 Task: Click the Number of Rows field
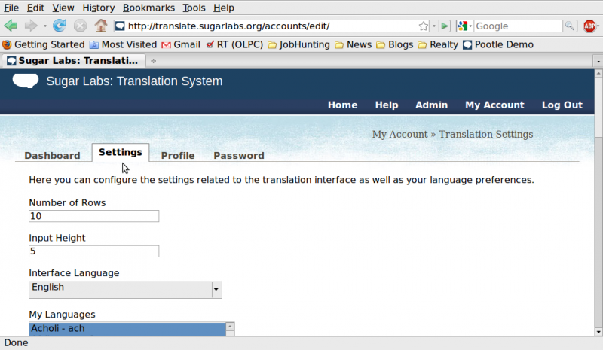(x=93, y=216)
